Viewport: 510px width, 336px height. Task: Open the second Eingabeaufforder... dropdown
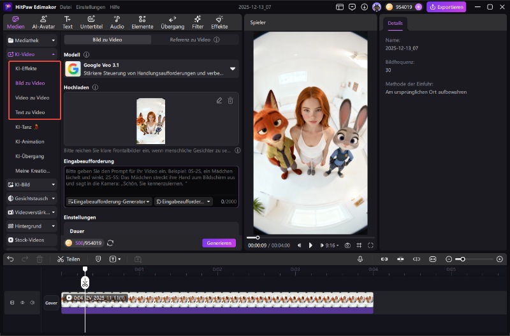tap(184, 201)
